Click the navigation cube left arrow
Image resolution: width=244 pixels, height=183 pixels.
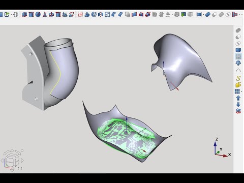tap(2, 161)
